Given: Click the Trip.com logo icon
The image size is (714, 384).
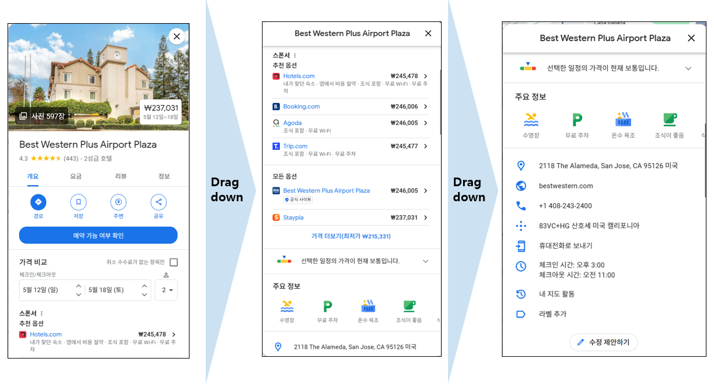Looking at the screenshot, I should coord(276,146).
